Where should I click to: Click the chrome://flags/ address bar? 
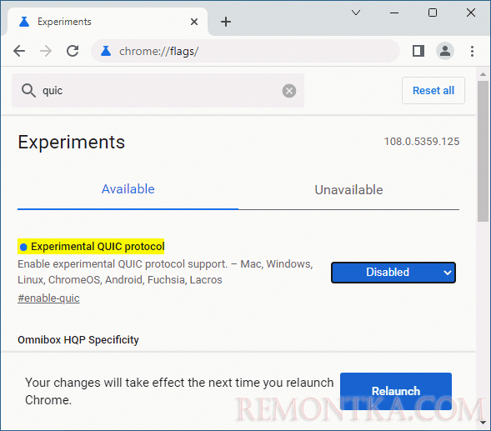[245, 51]
